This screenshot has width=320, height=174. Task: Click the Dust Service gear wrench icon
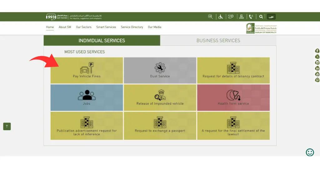[x=160, y=68]
